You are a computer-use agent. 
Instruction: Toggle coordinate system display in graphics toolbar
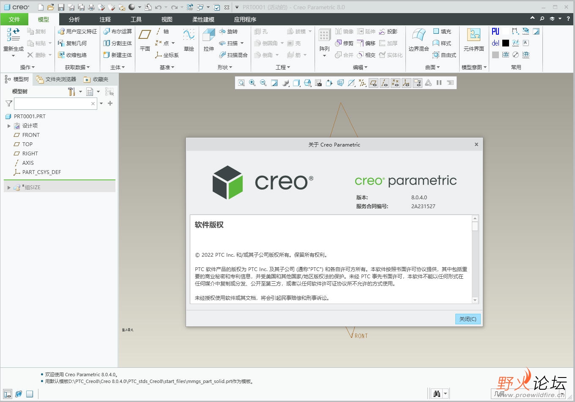point(406,83)
